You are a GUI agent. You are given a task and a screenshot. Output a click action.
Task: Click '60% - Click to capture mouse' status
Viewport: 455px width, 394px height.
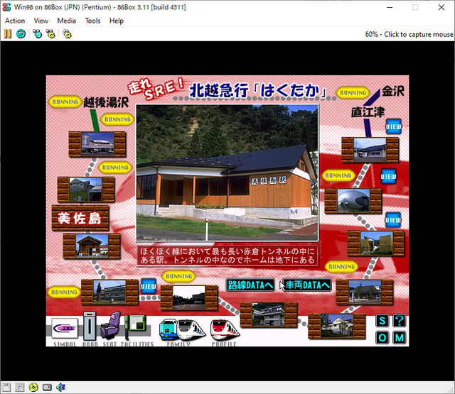click(409, 34)
